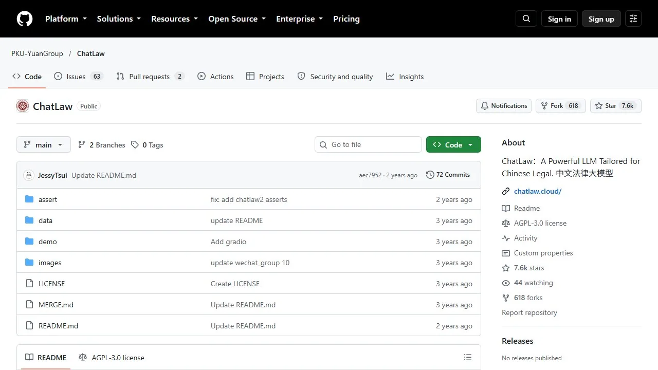The image size is (658, 370).
Task: Click the Sign in button
Action: click(559, 19)
